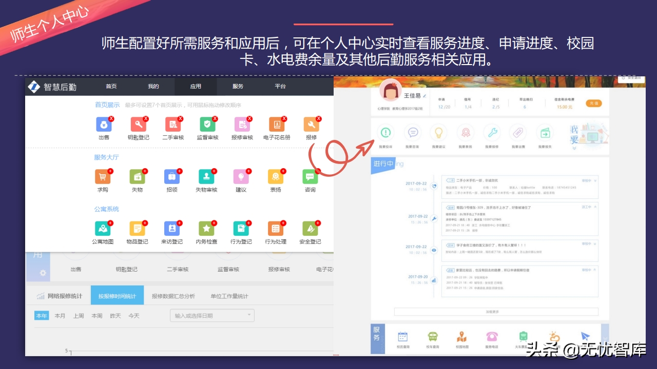657x369 pixels.
Task: Click the 电子花名册 icon
Action: point(276,125)
